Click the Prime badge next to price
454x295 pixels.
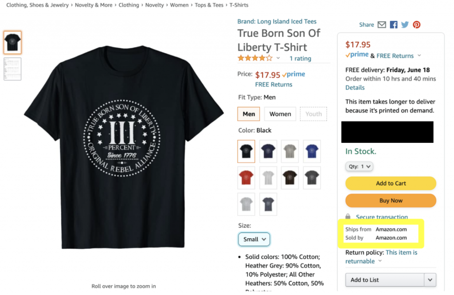(294, 74)
